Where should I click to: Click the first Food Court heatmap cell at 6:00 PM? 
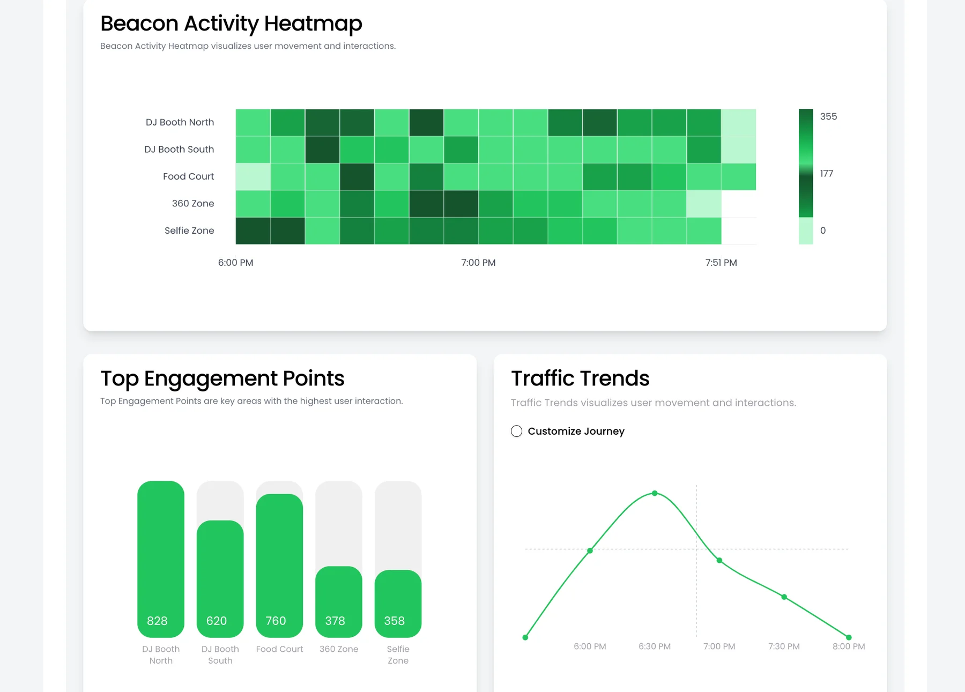coord(253,177)
